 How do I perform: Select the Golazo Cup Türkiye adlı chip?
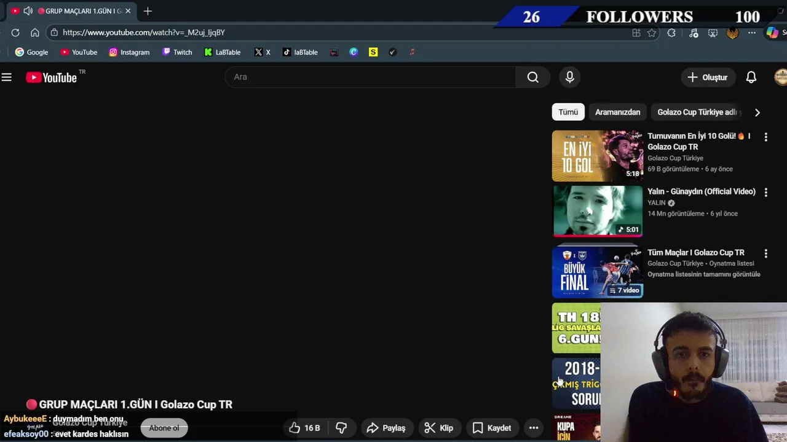click(697, 112)
